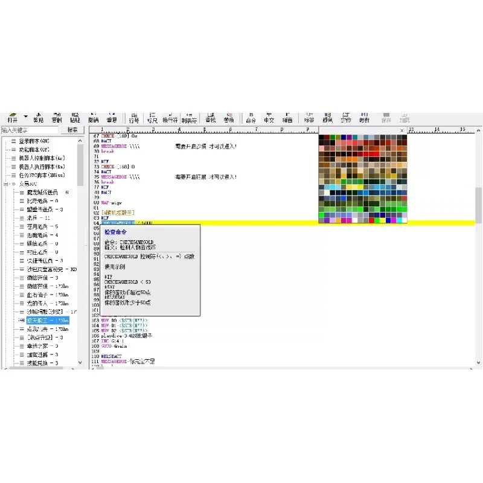Select 苍月老兵 - 5 in tree
The image size is (483, 483).
pyautogui.click(x=42, y=226)
